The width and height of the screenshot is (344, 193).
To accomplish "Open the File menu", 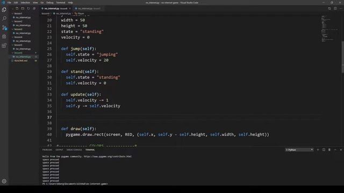I will pyautogui.click(x=9, y=3).
